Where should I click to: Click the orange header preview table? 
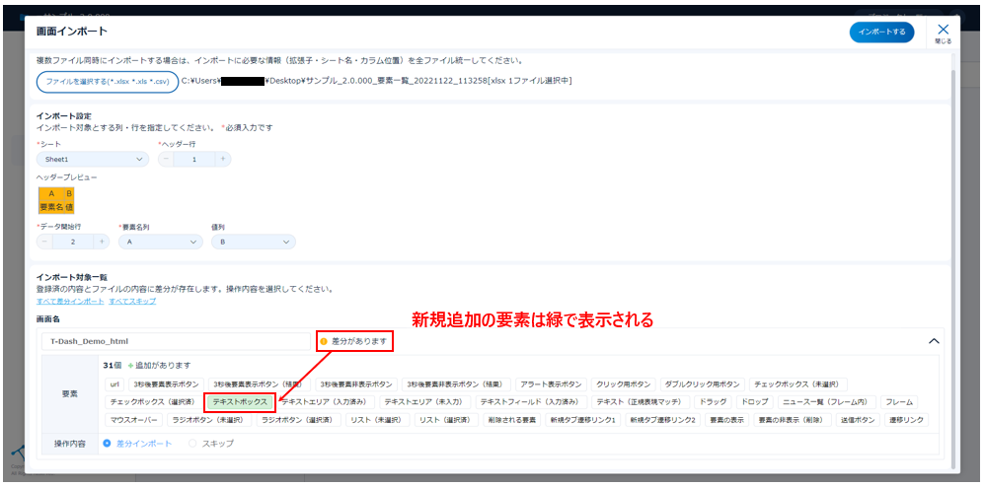pyautogui.click(x=55, y=200)
